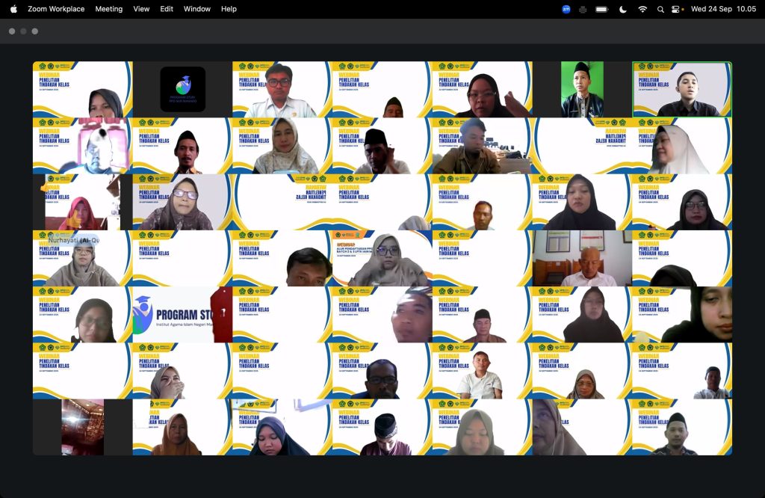765x498 pixels.
Task: Select participant tile with green background
Action: (x=582, y=90)
